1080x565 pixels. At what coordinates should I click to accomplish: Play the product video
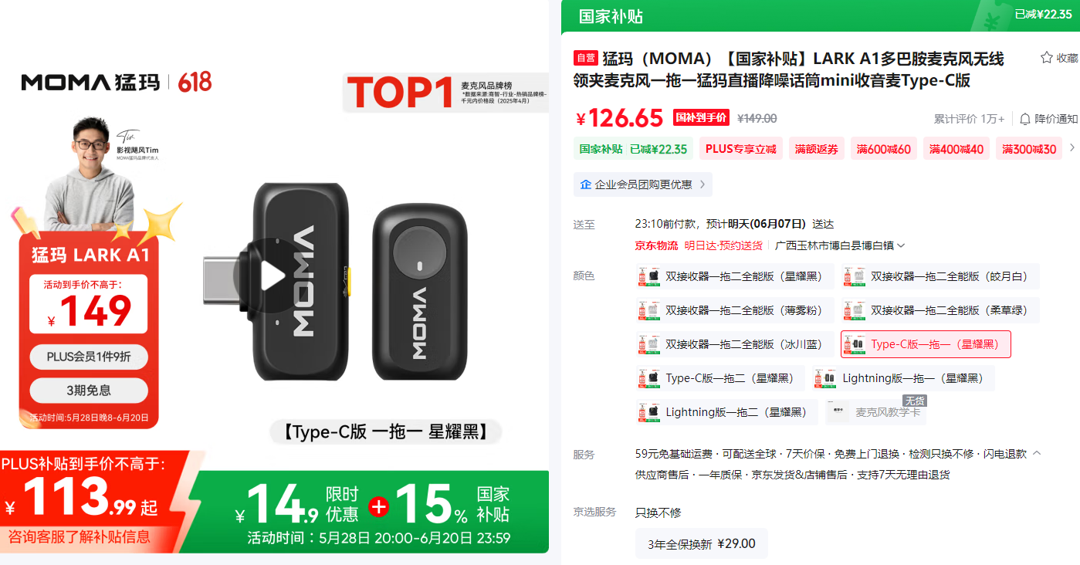pos(273,276)
